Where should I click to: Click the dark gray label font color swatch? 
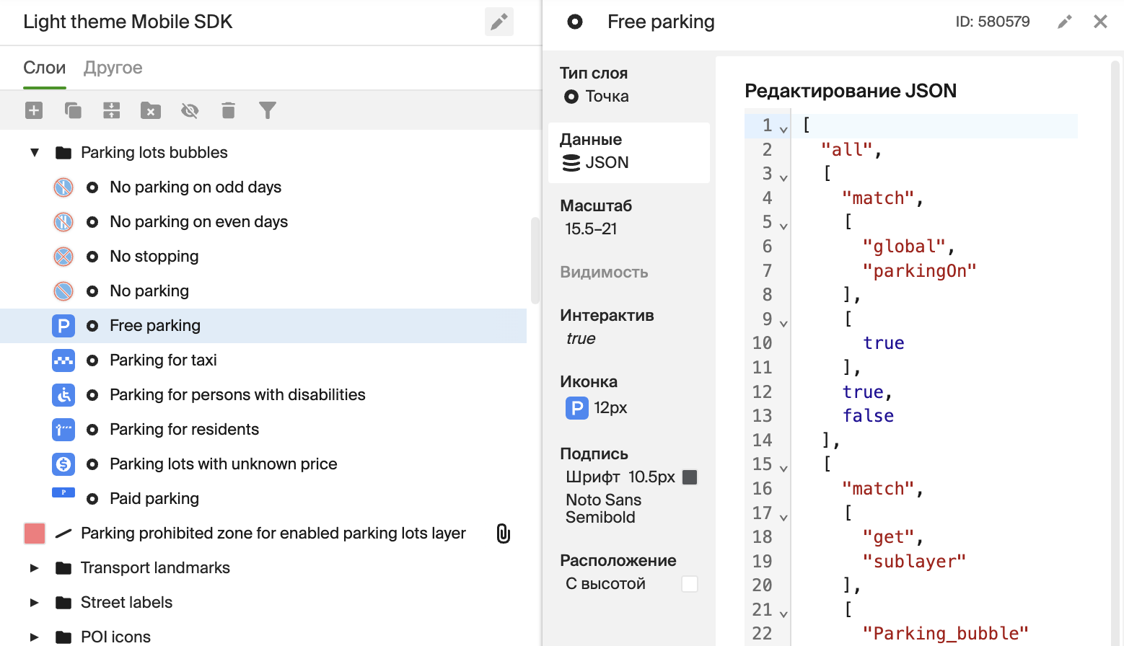tap(690, 477)
